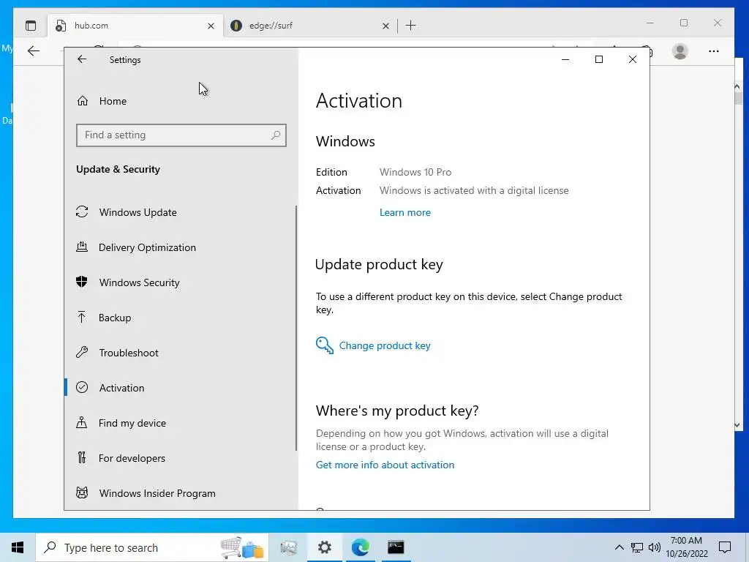Screen dimensions: 749x562
Task: Open Find my device settings
Action: 132,423
